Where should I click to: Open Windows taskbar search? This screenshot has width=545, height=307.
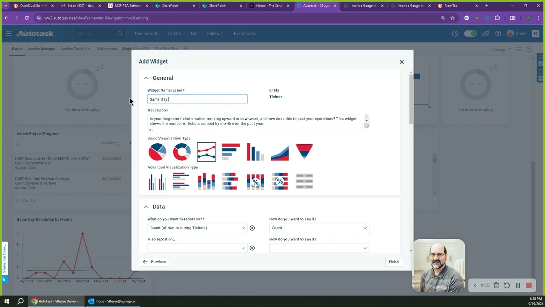pos(20,301)
